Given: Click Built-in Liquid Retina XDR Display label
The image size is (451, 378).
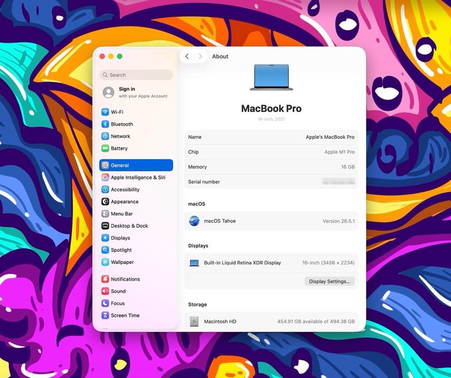Looking at the screenshot, I should click(x=242, y=263).
